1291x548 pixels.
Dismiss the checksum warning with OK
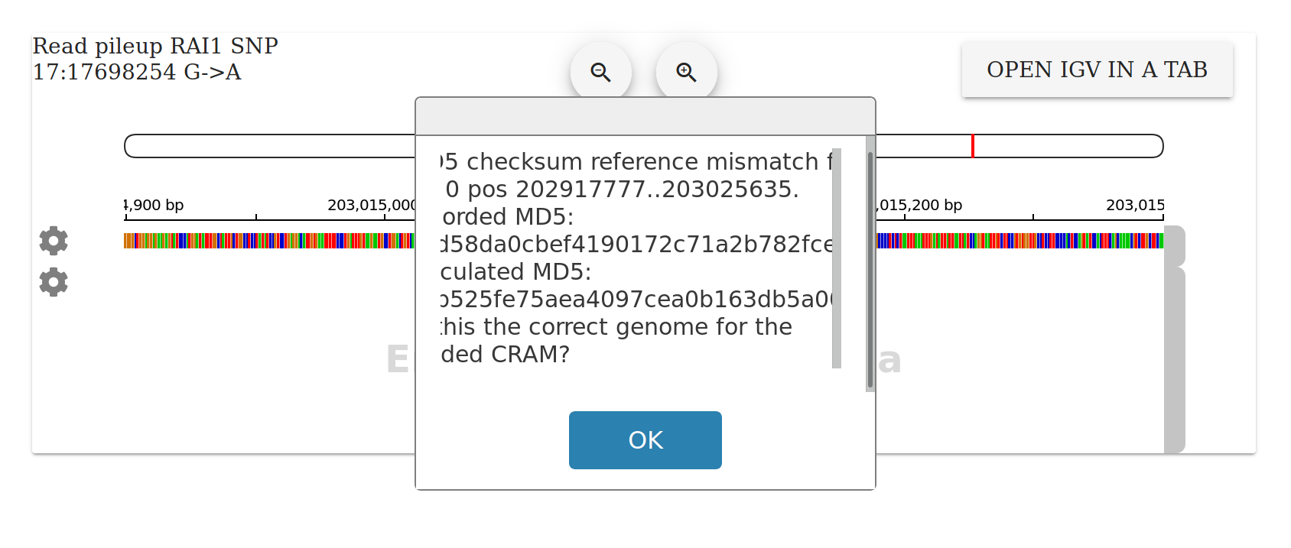click(645, 440)
